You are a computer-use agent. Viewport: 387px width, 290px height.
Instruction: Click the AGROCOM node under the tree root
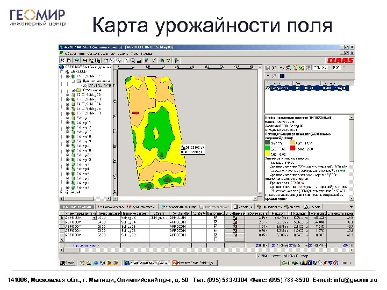78,72
